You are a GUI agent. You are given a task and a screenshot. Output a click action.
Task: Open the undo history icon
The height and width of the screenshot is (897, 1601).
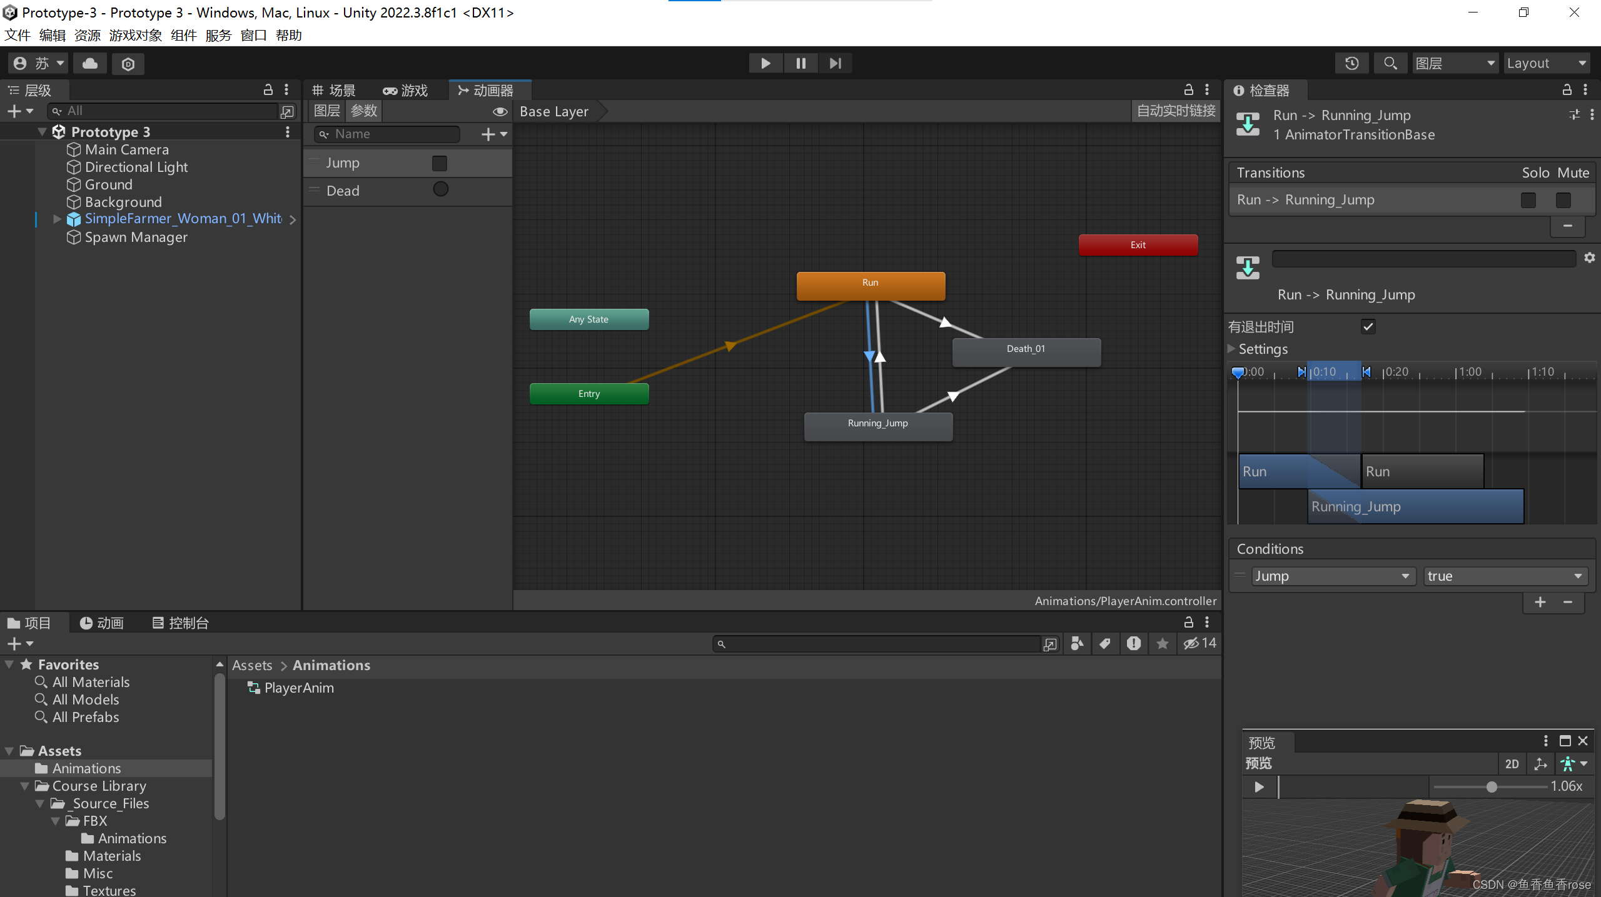pyautogui.click(x=1351, y=63)
